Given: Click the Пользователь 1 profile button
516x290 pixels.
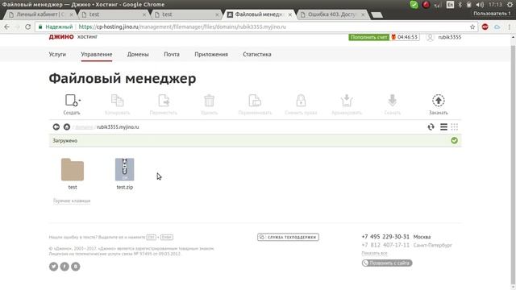Looking at the screenshot, I should pyautogui.click(x=492, y=14).
